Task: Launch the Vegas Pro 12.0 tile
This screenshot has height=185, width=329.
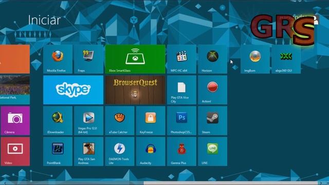Action: coord(88,121)
